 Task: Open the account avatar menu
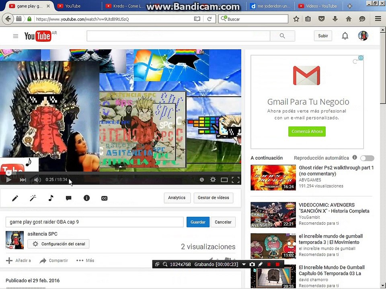click(x=363, y=36)
